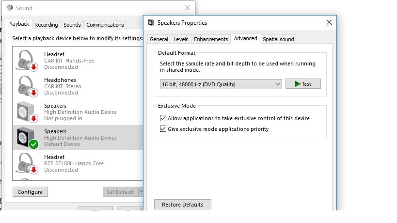Toggle allow exclusive control of device
This screenshot has height=223, width=397.
162,118
